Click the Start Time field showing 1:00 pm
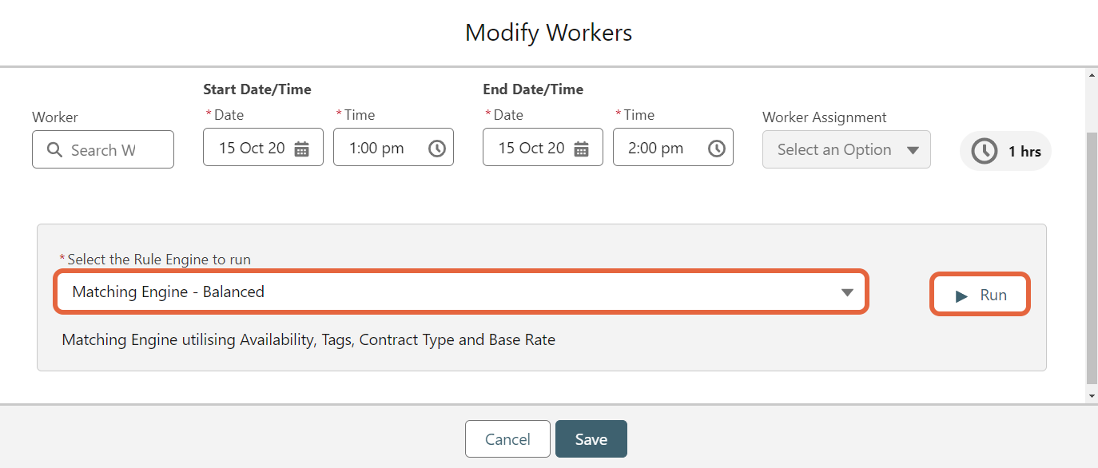 point(384,147)
